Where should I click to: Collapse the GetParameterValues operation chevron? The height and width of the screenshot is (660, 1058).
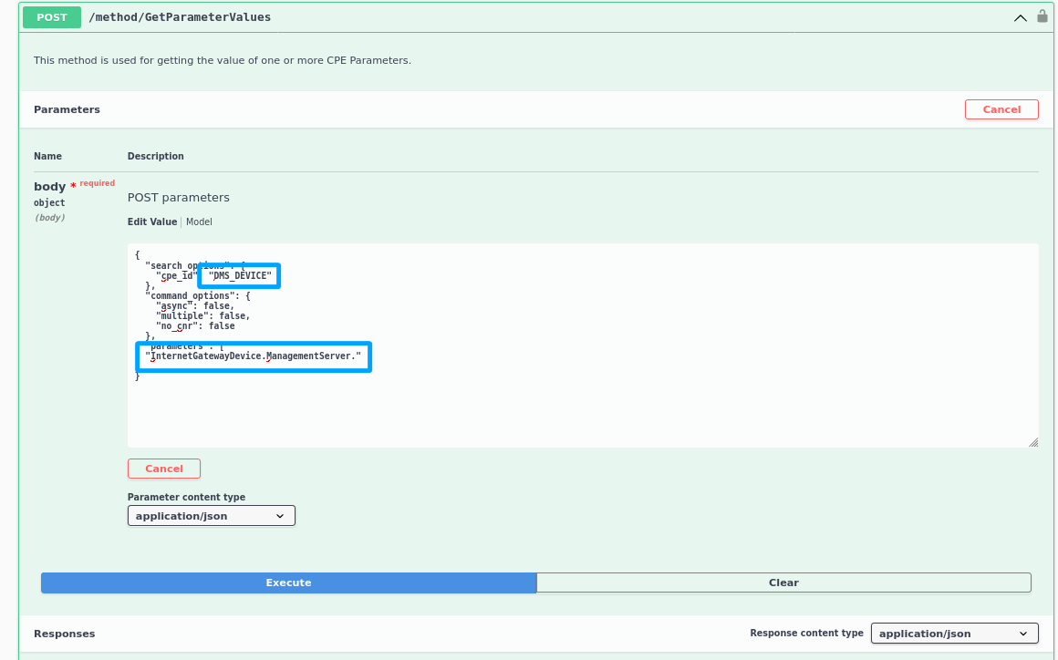pos(1020,17)
